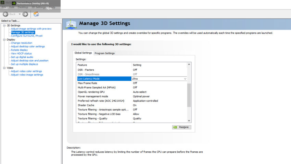The image size is (291, 164).
Task: Click the settings list scrollbar thumb
Action: pos(189,95)
